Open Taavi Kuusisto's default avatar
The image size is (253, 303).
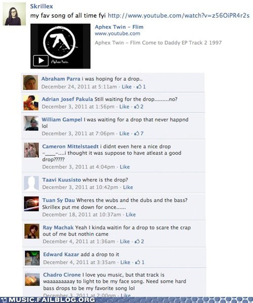click(31, 183)
